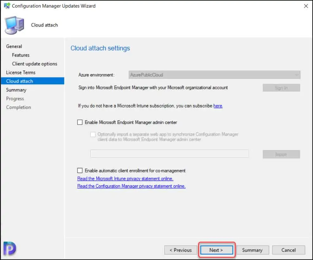Select the Completion step in sidebar
The image size is (313, 260).
19,107
